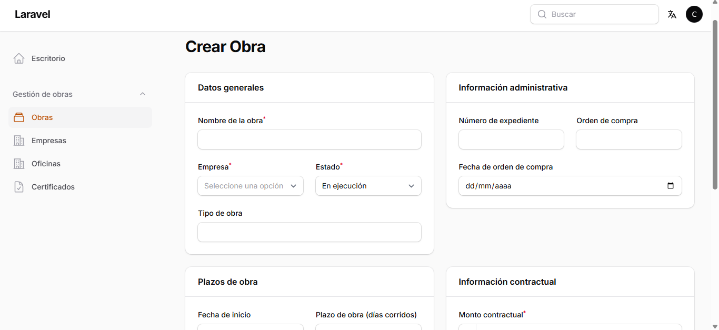The height and width of the screenshot is (330, 719).
Task: Click the Fecha de orden de compra date field
Action: 570,186
